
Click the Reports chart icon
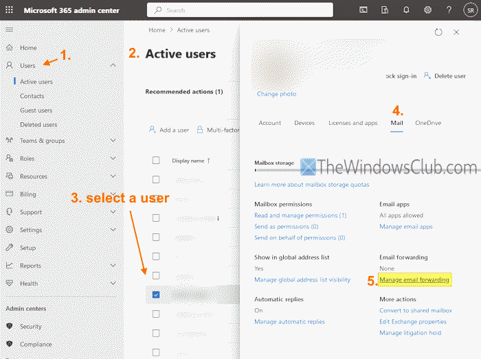click(x=10, y=265)
